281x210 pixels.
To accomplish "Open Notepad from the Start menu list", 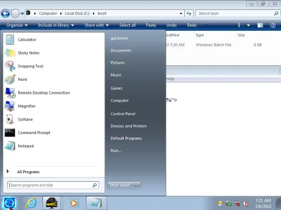I will tap(54, 146).
